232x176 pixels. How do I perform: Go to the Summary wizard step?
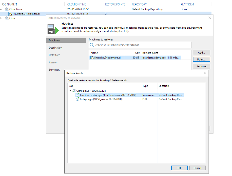(x=55, y=70)
